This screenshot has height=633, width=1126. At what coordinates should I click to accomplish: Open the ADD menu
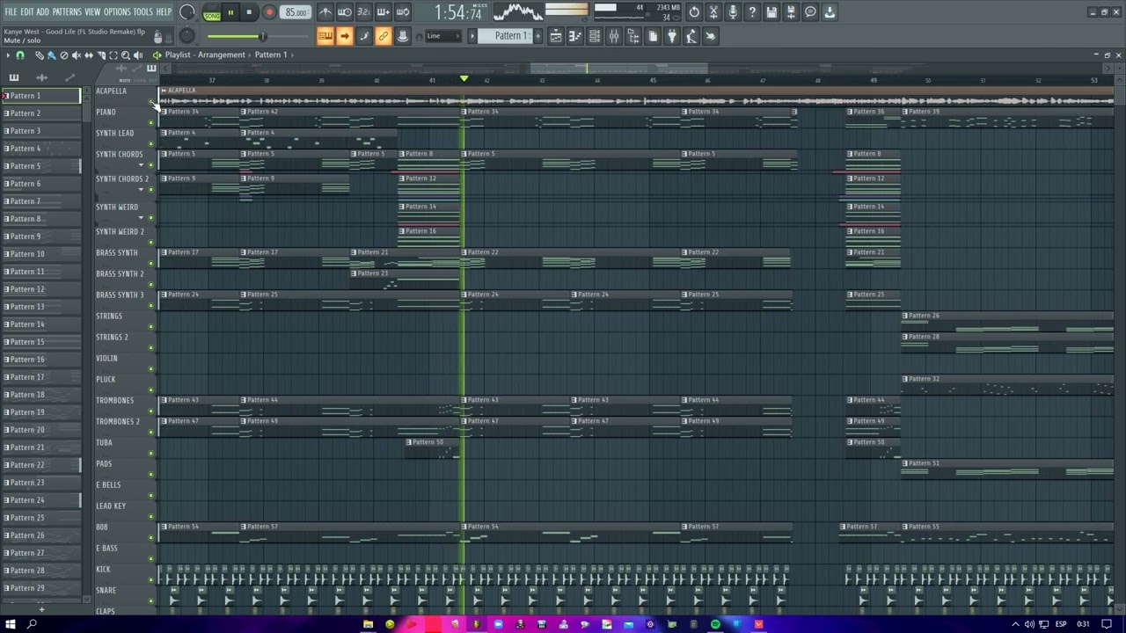point(42,11)
